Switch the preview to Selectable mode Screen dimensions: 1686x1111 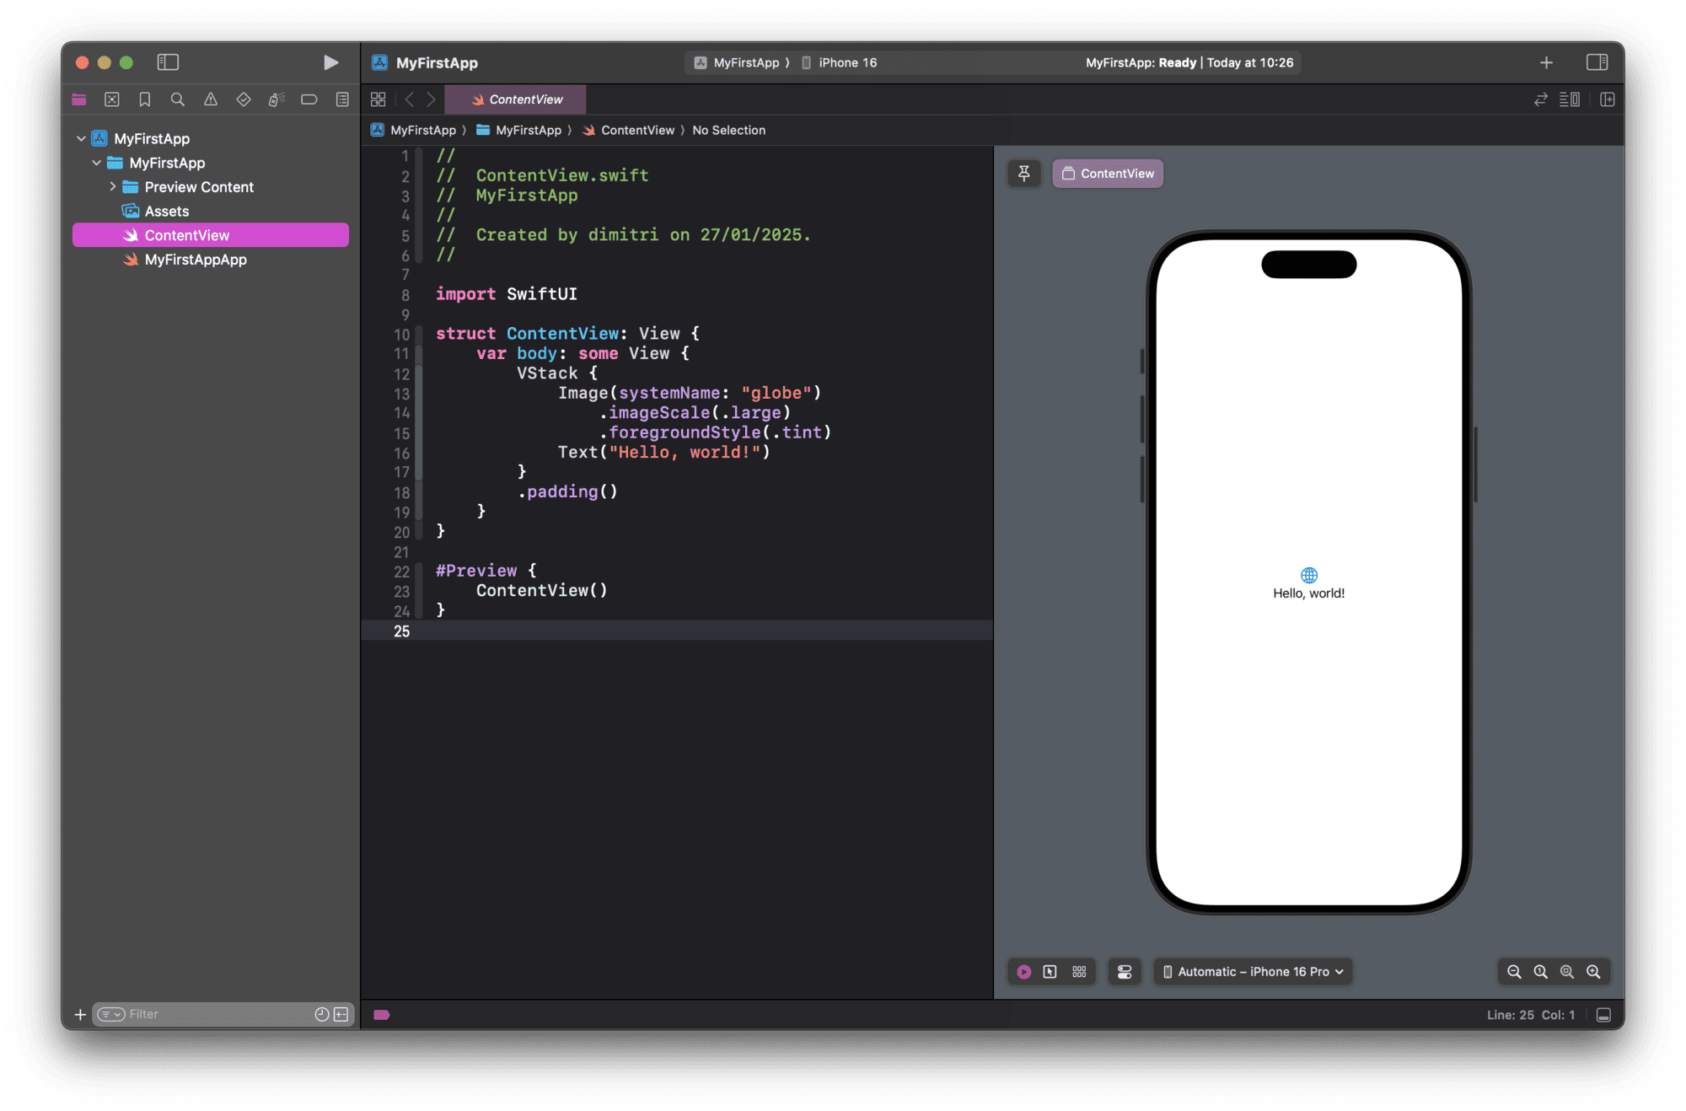coord(1050,972)
